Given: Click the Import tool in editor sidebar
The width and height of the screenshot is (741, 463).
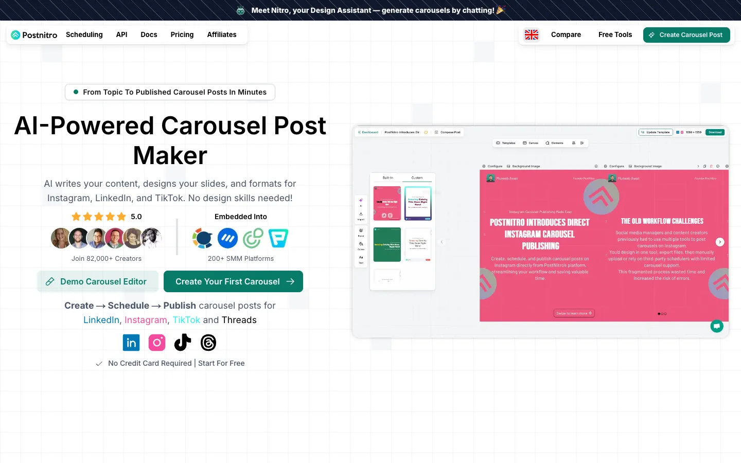Looking at the screenshot, I should [361, 216].
